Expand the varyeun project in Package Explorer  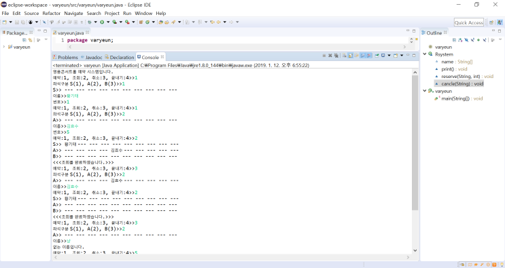tap(4, 47)
